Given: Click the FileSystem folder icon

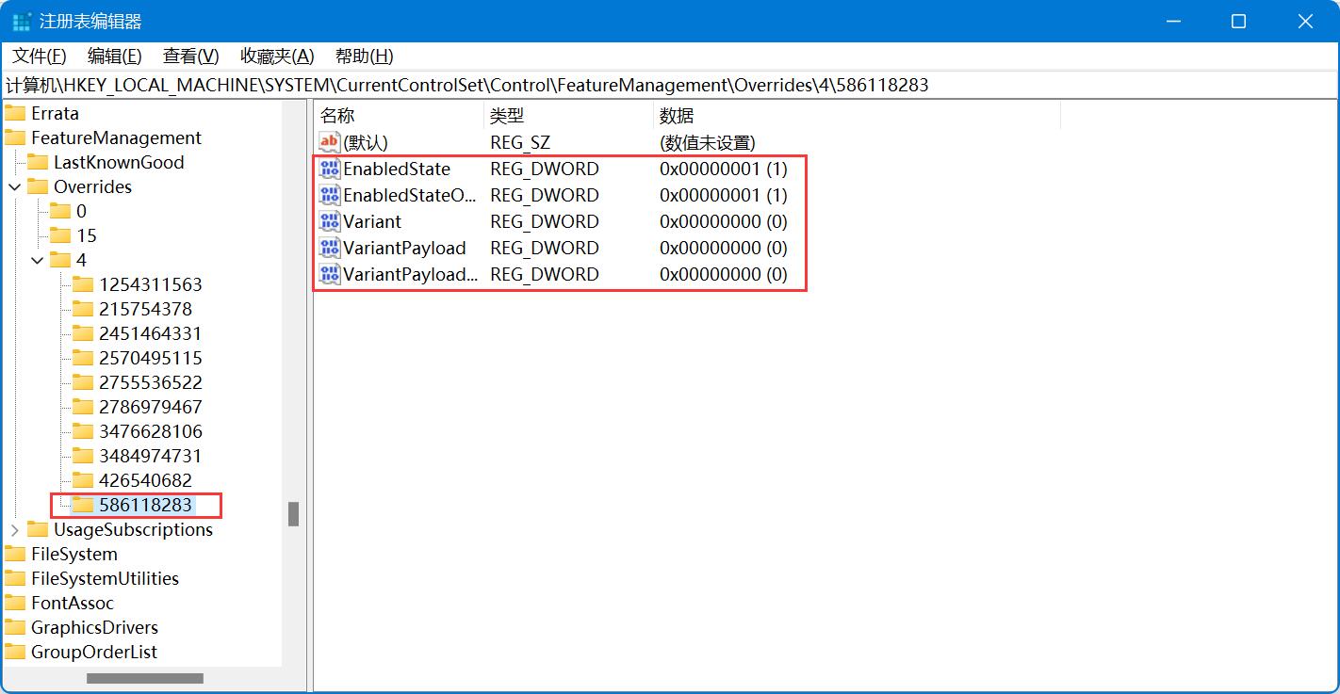Looking at the screenshot, I should click(15, 554).
